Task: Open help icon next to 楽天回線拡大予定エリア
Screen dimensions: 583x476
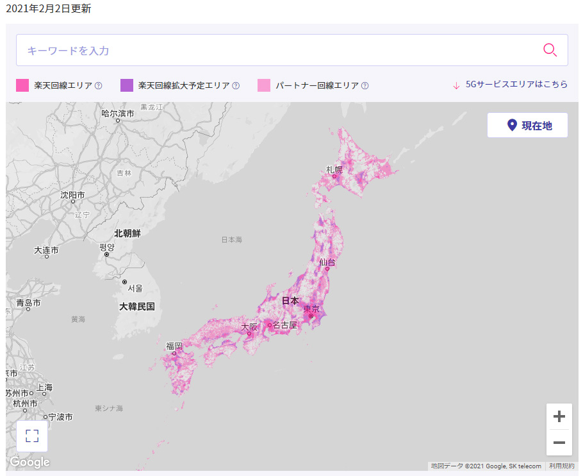Action: pos(236,85)
